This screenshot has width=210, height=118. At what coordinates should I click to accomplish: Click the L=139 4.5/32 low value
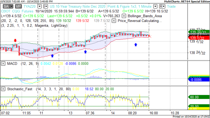(11, 16)
